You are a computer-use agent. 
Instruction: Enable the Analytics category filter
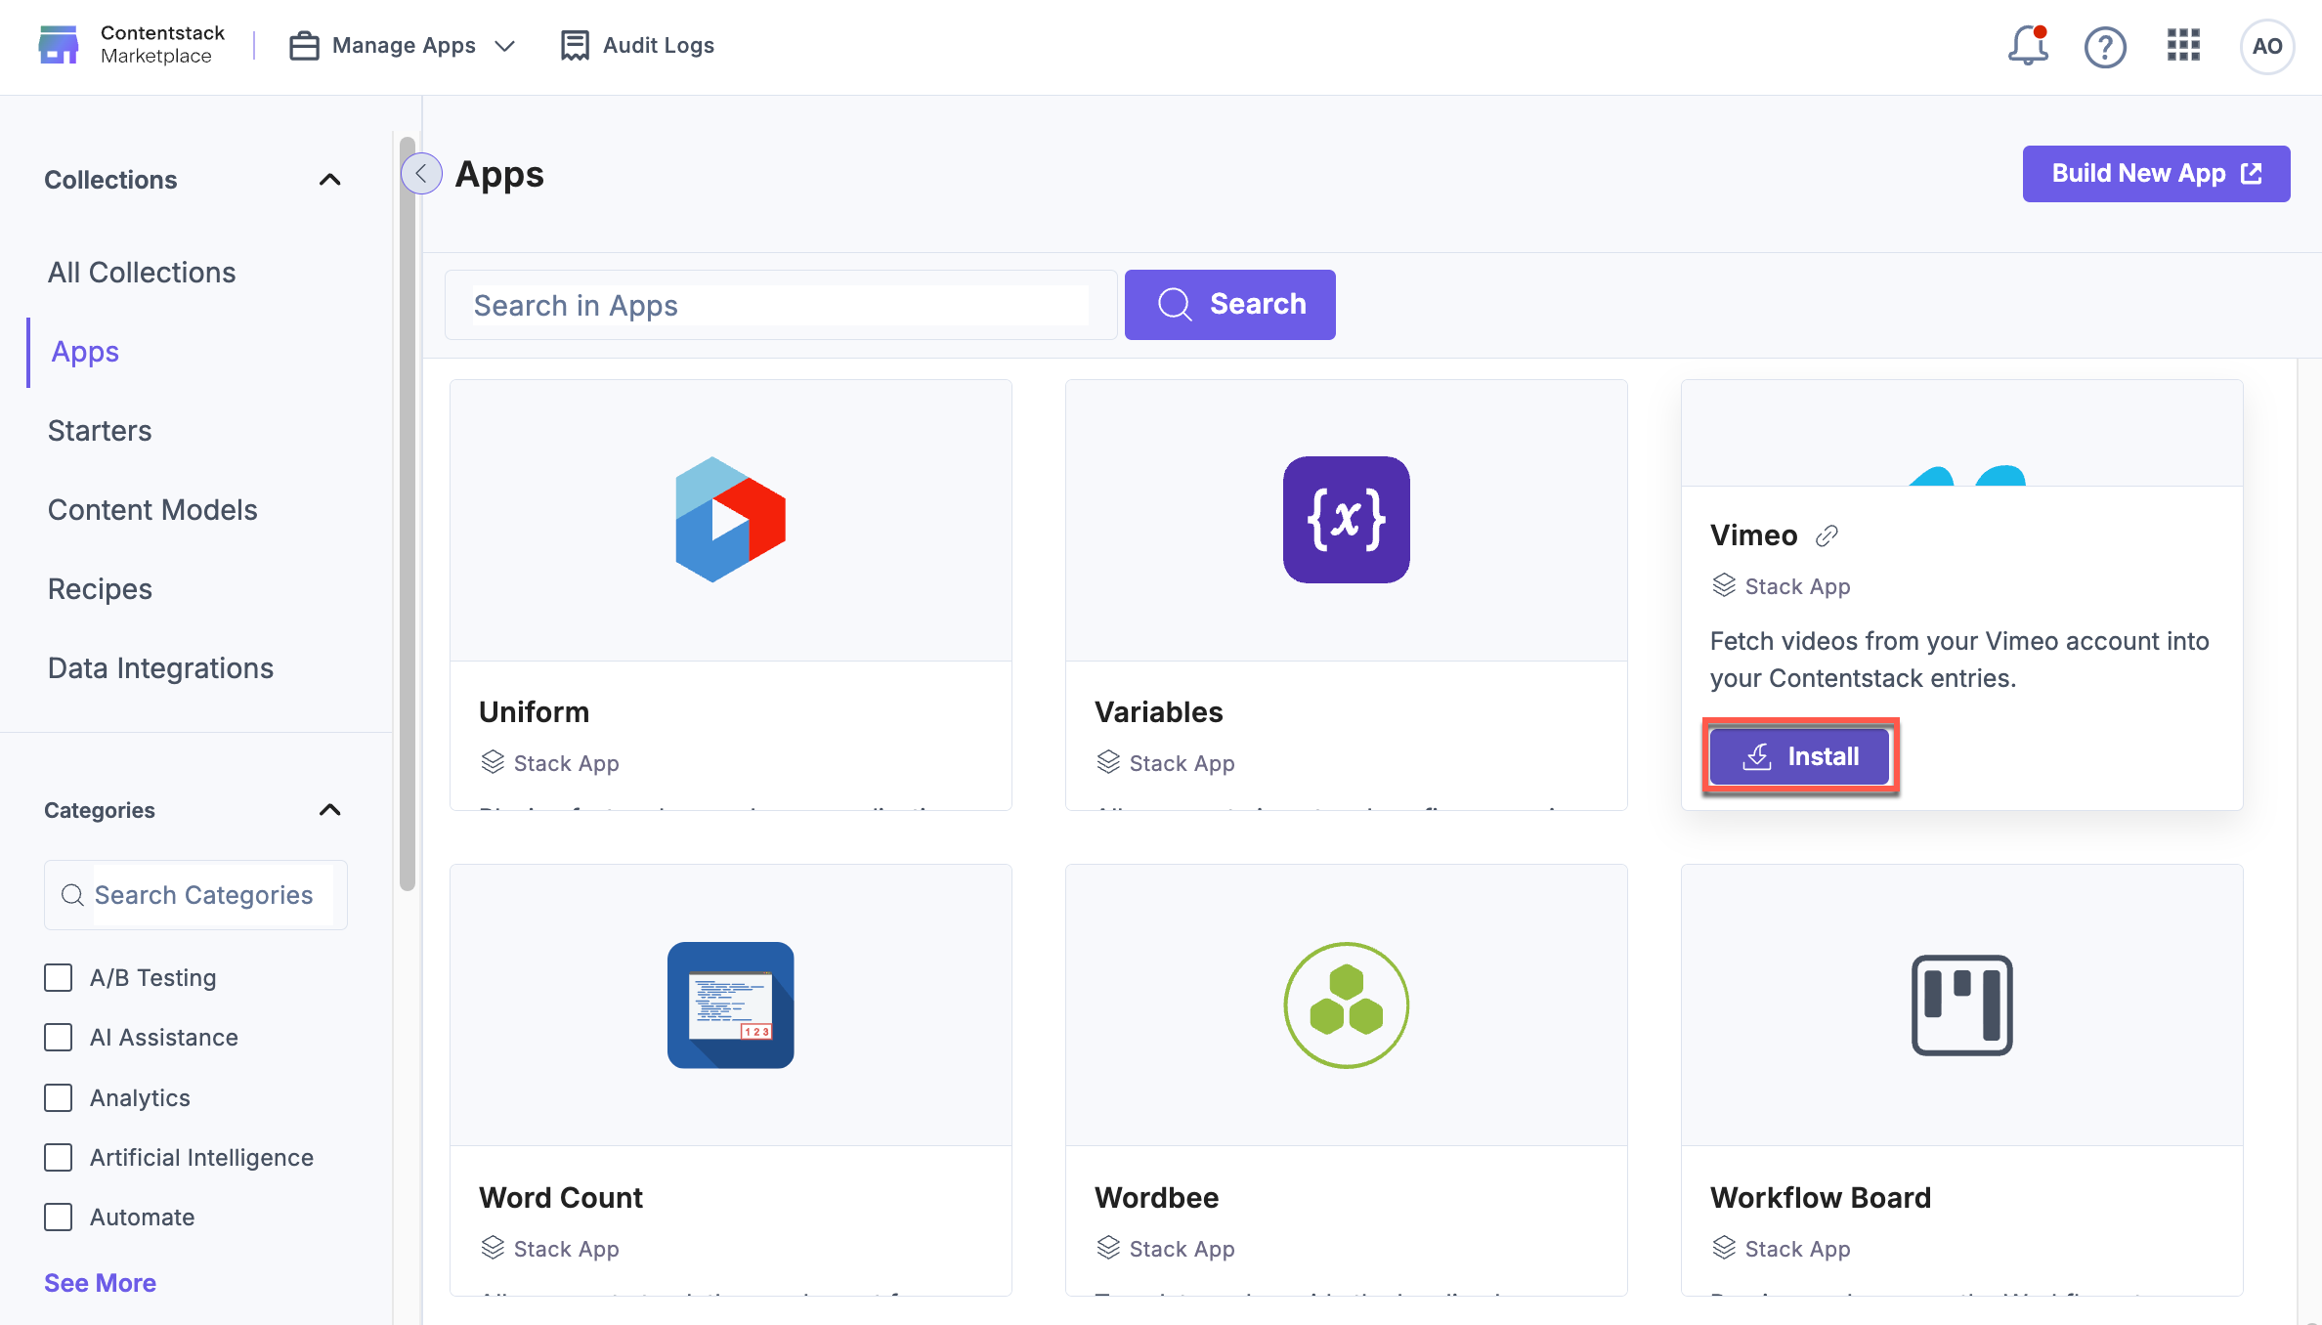tap(59, 1097)
